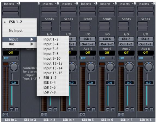Viewport: 156px width, 122px height.
Task: Click the pan knob on ESB In 6
Action: point(110,67)
